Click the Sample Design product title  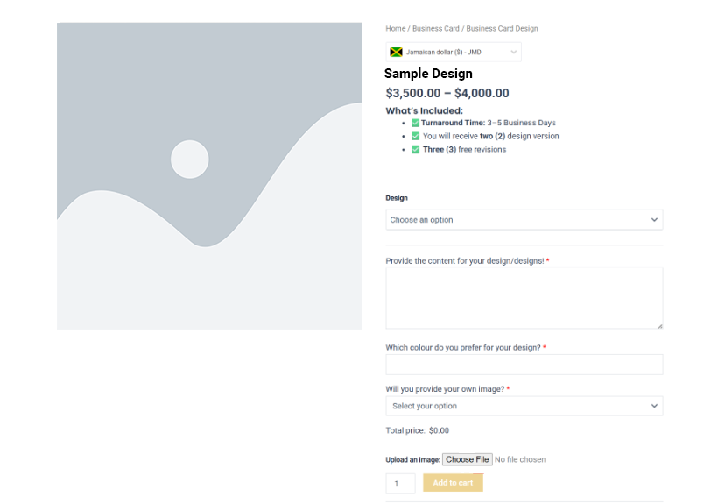[x=428, y=74]
